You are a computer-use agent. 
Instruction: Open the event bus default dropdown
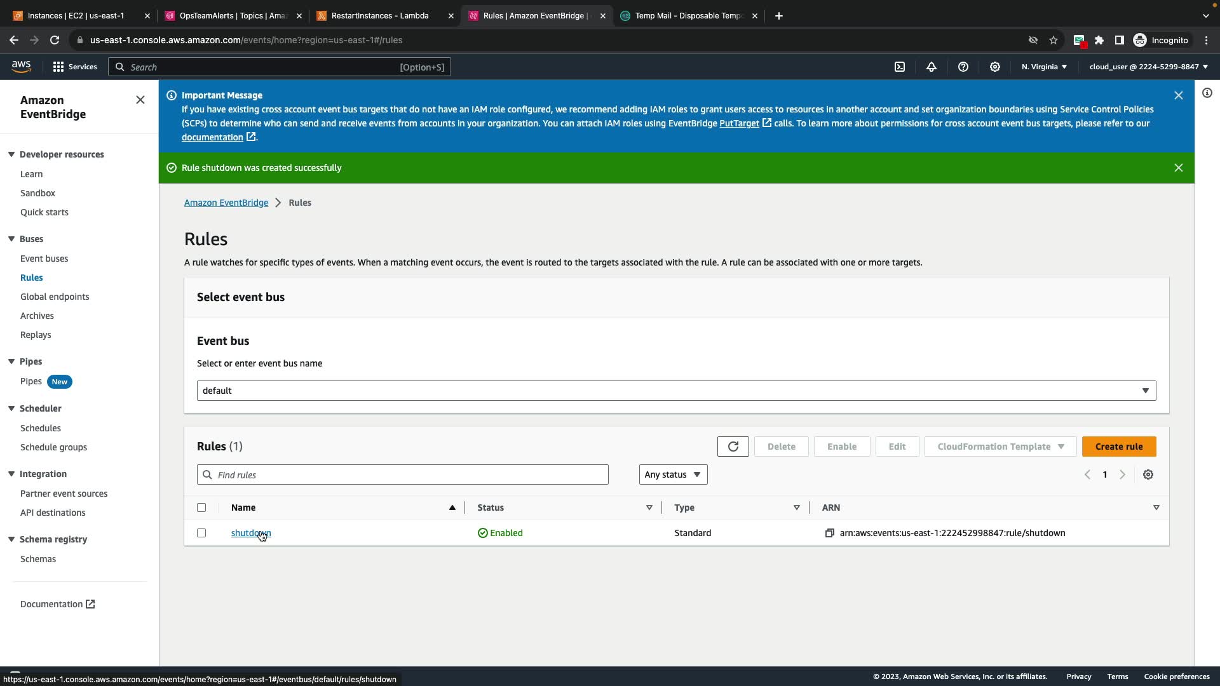(676, 391)
